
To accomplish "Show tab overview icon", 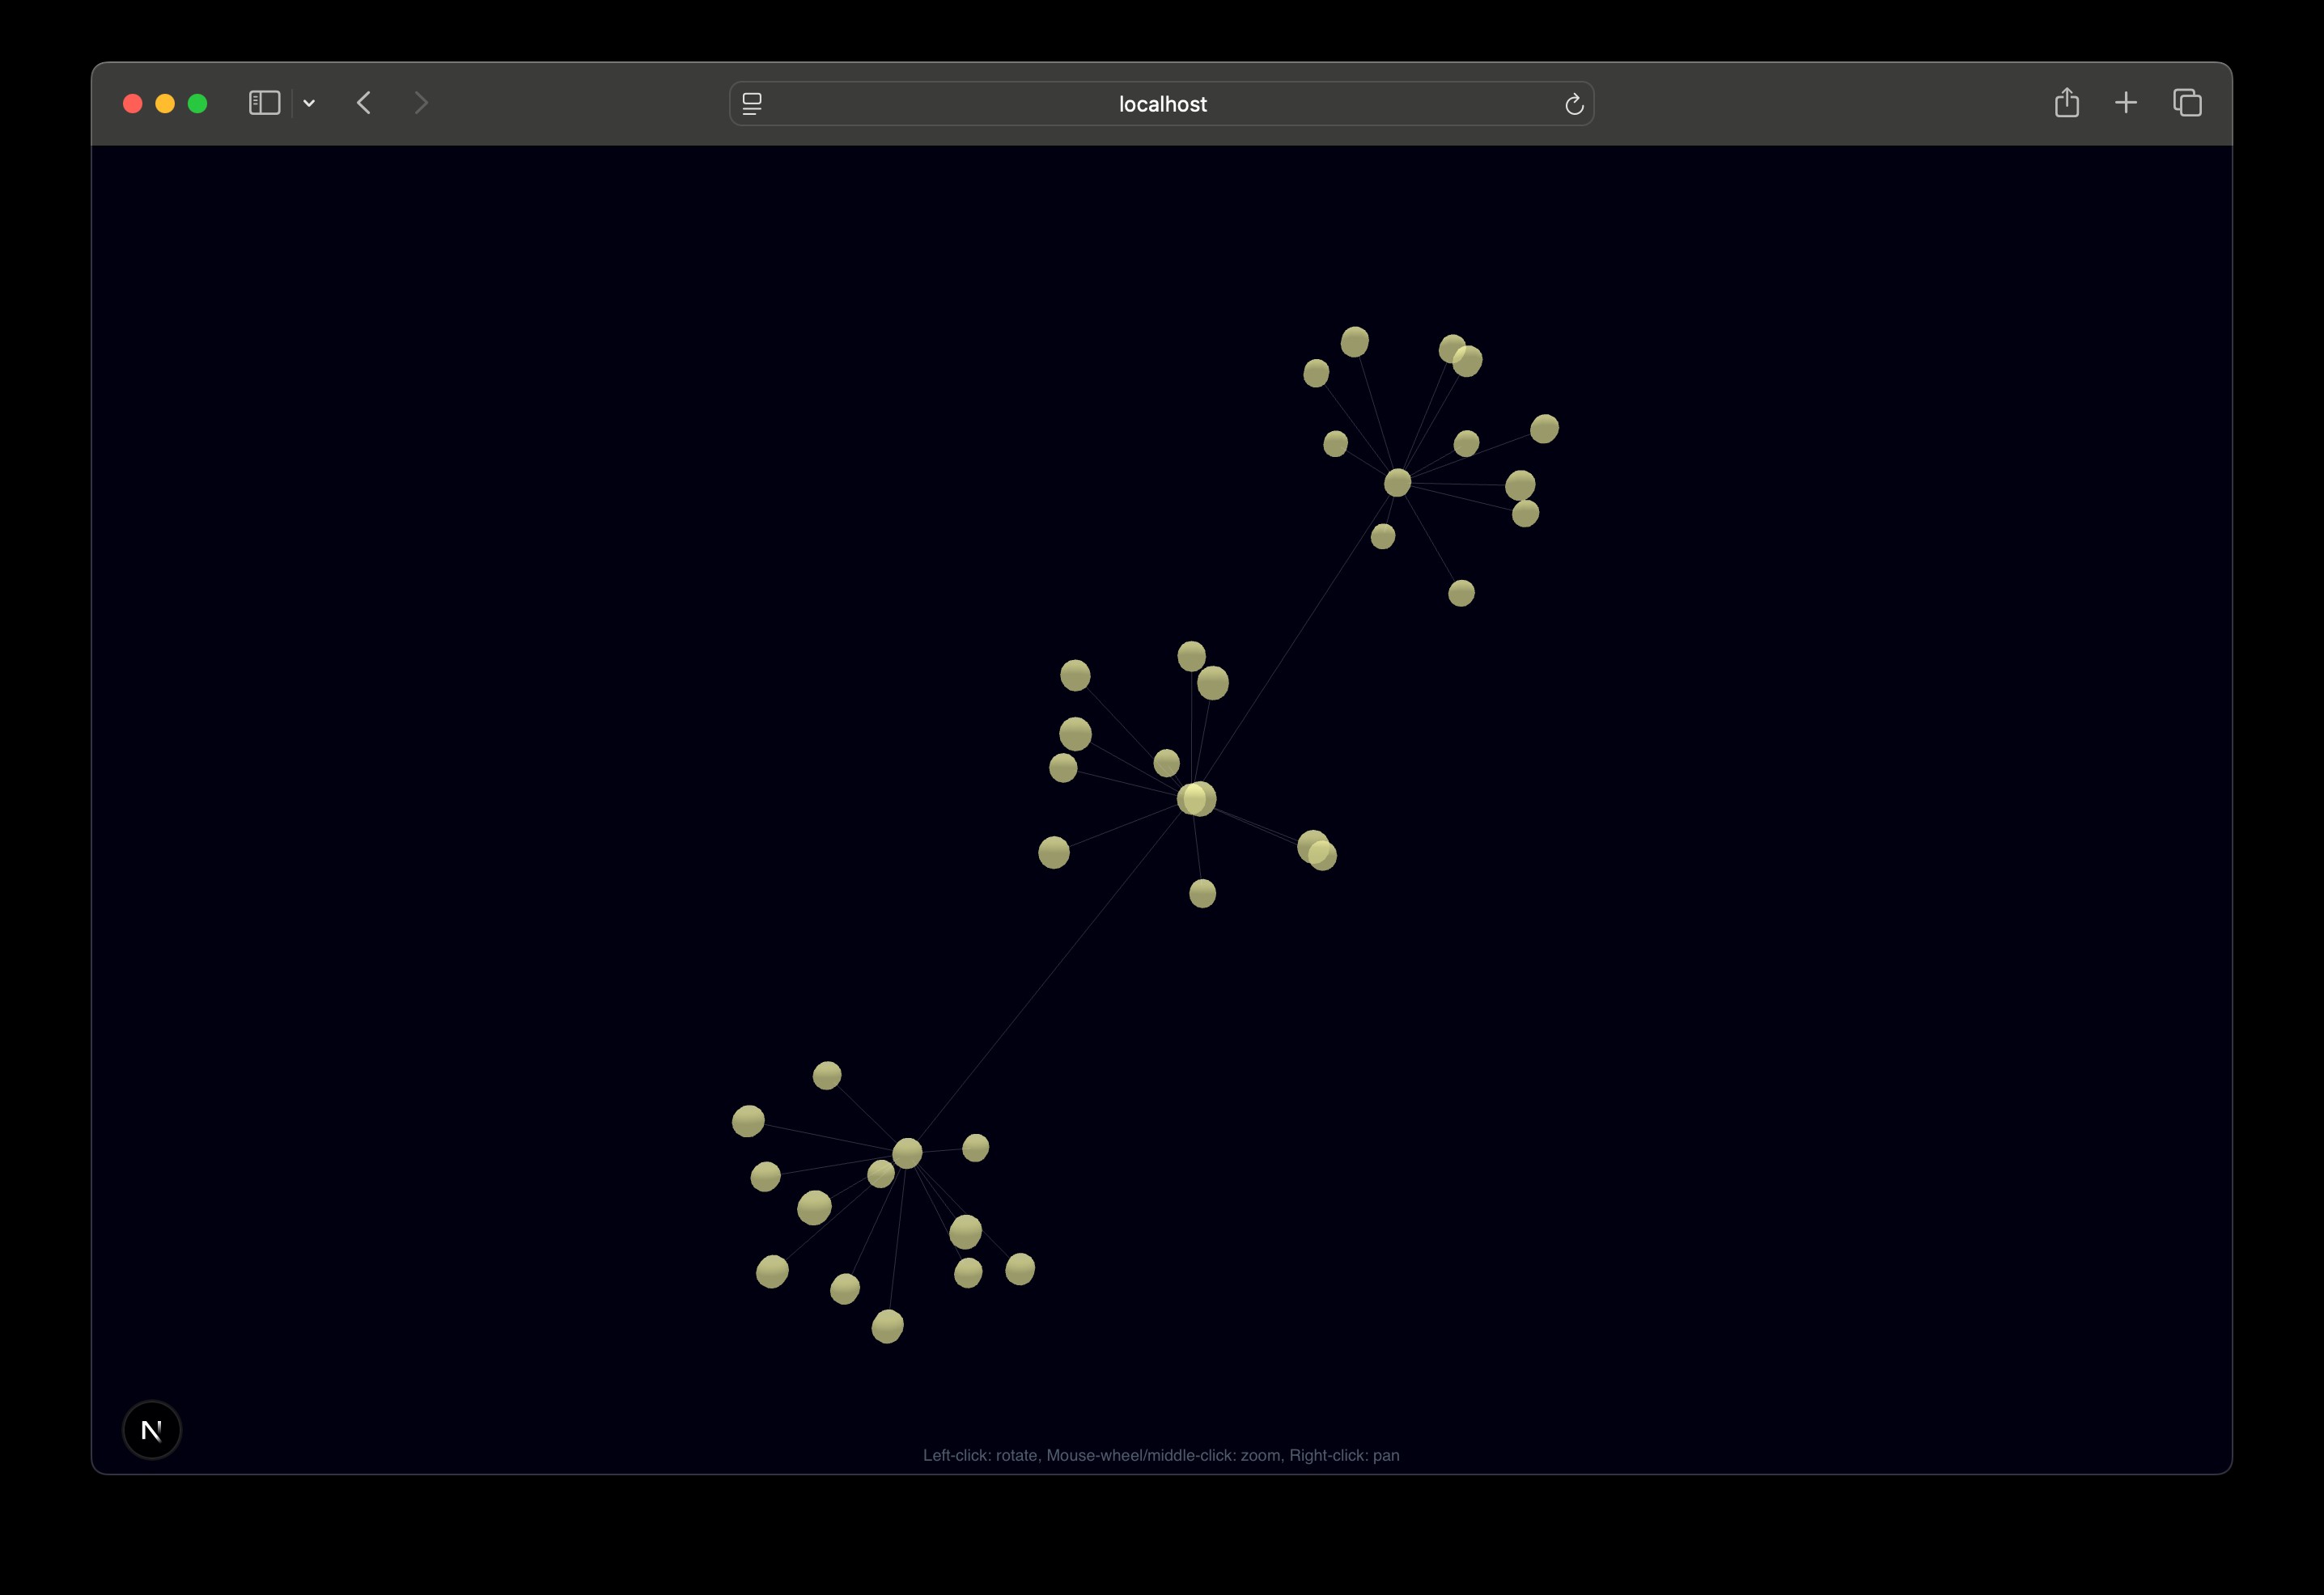I will coord(2187,103).
